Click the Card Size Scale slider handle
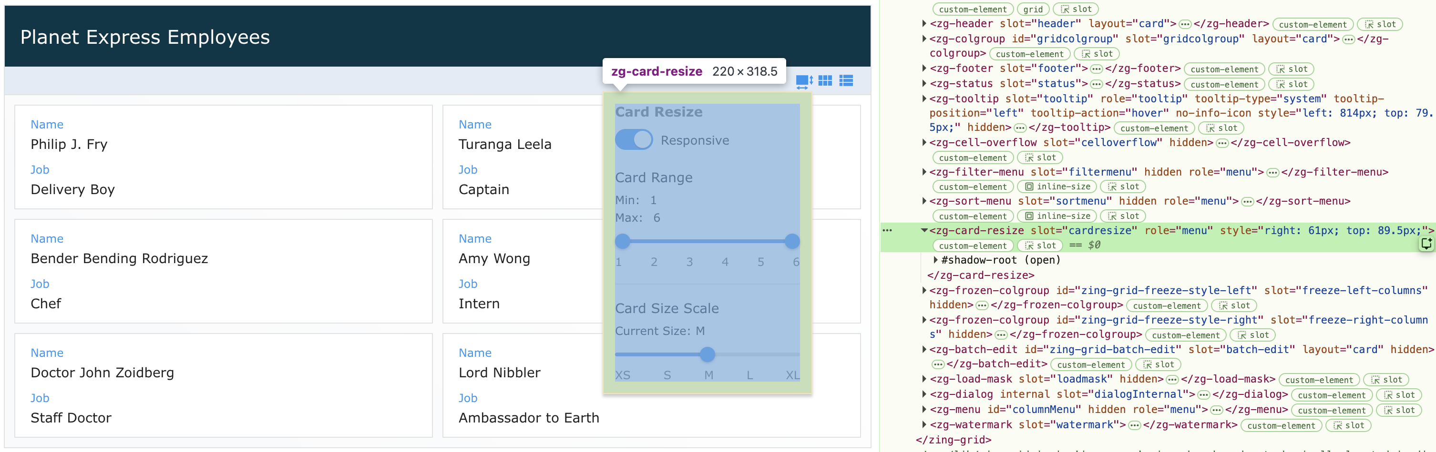1436x452 pixels. coord(708,354)
